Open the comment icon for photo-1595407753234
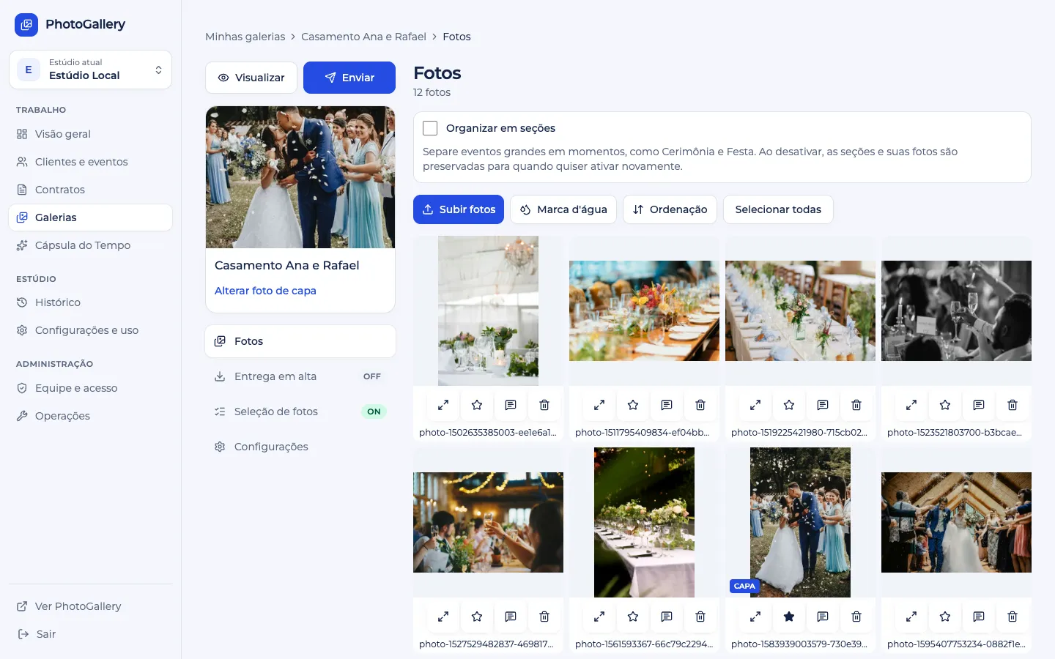 [x=979, y=617]
